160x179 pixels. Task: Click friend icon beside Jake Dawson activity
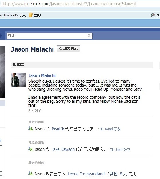tap(31, 149)
